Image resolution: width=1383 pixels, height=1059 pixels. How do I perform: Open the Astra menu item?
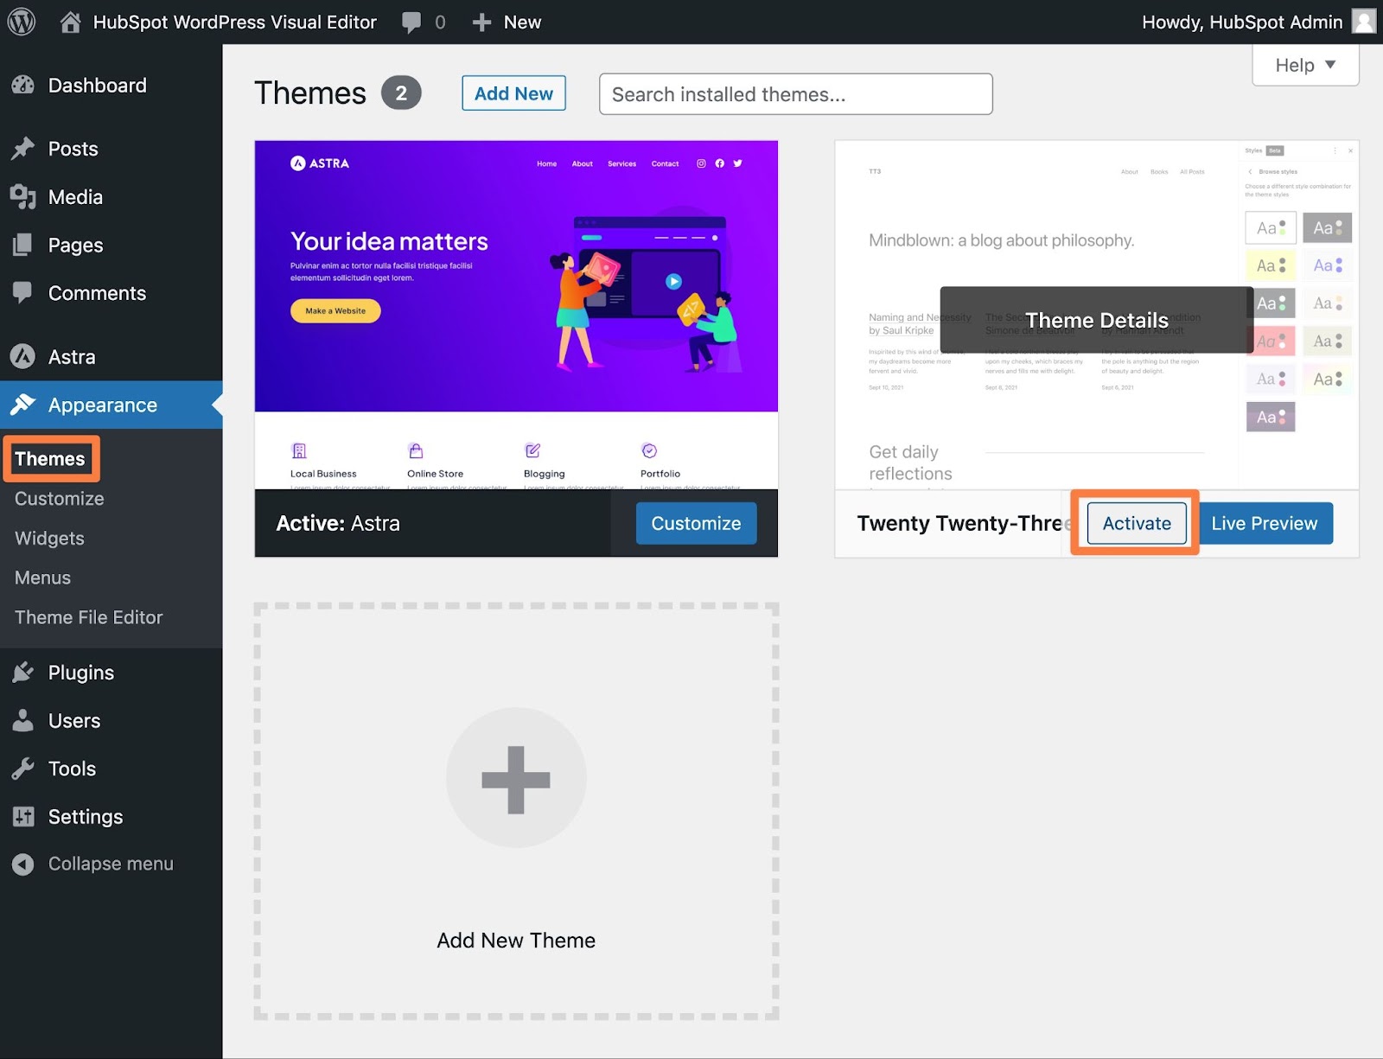coord(72,356)
